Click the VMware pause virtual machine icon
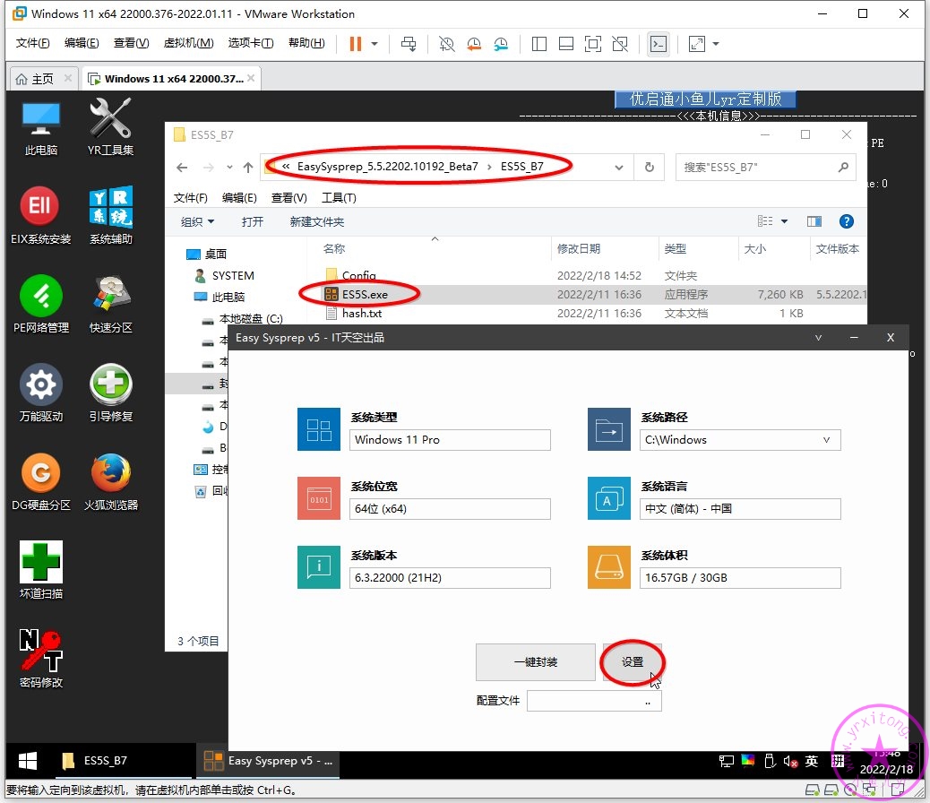The width and height of the screenshot is (930, 803). pyautogui.click(x=356, y=43)
